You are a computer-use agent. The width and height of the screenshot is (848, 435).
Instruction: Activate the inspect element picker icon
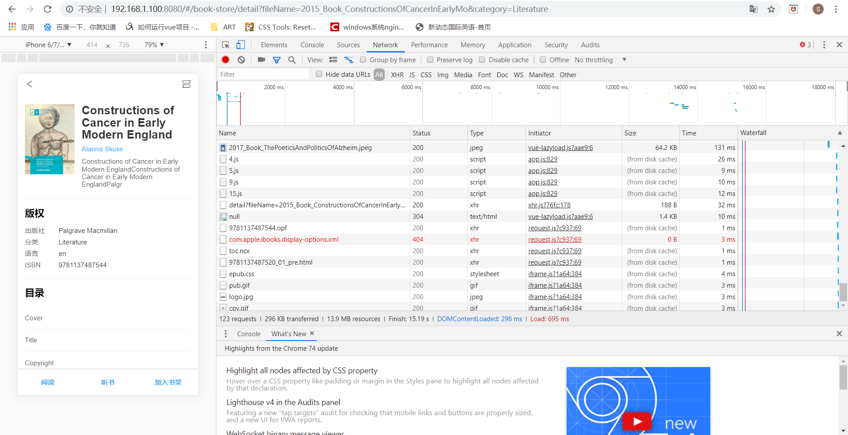226,45
